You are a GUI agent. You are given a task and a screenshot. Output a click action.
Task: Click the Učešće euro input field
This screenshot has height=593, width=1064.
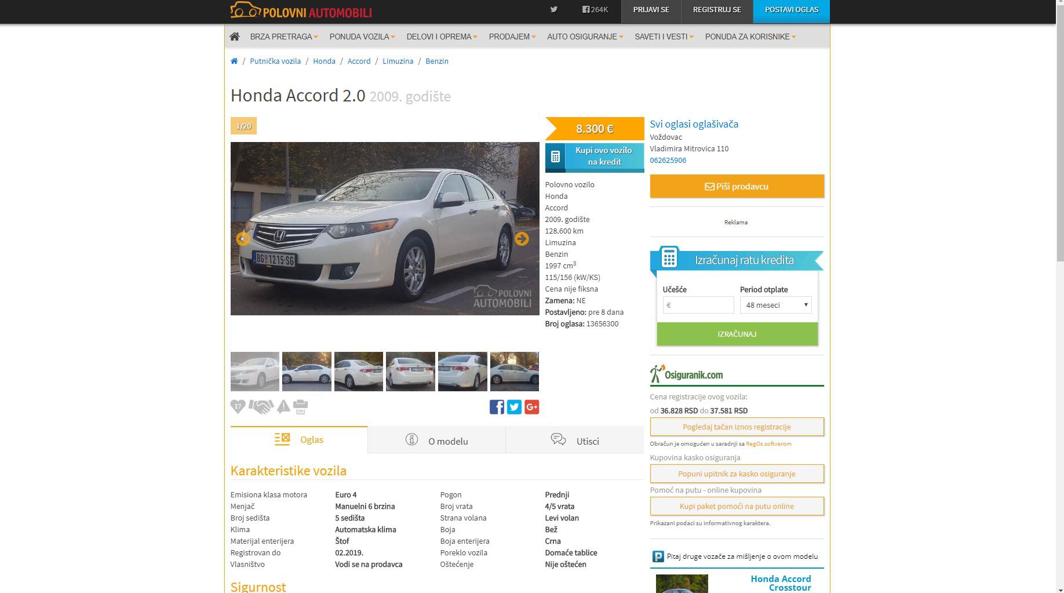(698, 305)
